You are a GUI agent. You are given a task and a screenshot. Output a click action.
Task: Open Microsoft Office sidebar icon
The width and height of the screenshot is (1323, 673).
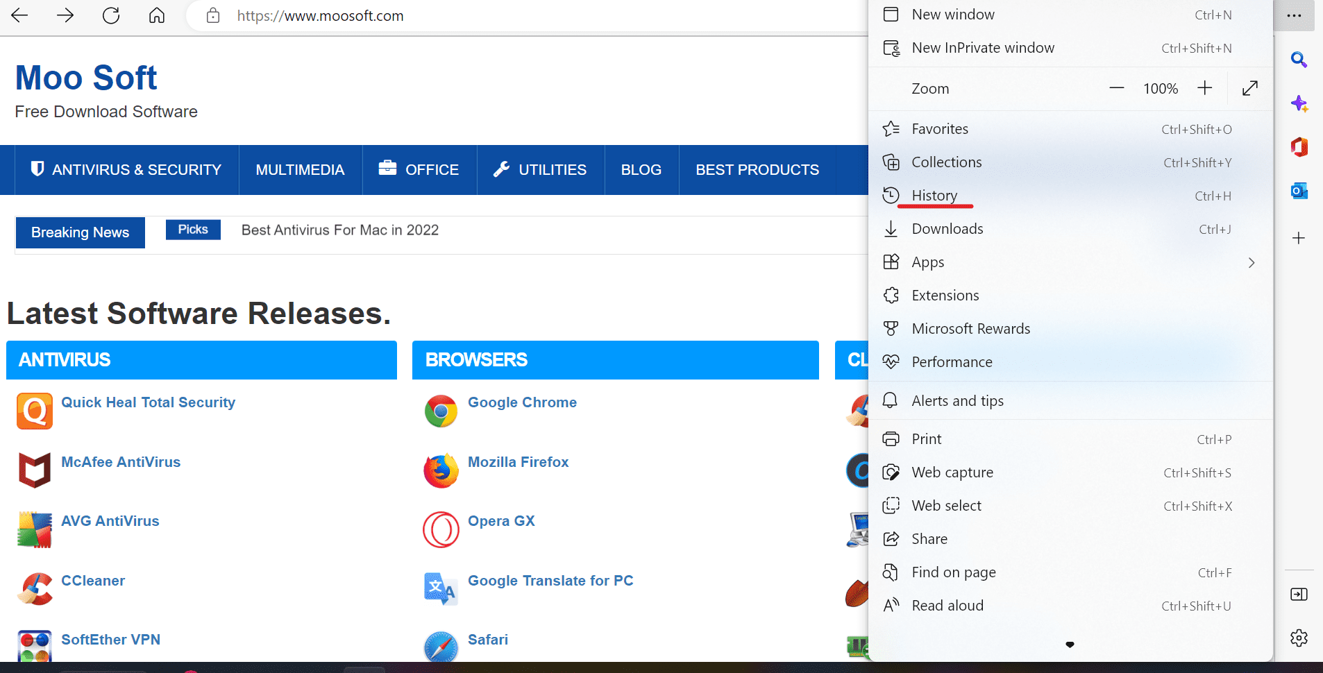tap(1299, 147)
